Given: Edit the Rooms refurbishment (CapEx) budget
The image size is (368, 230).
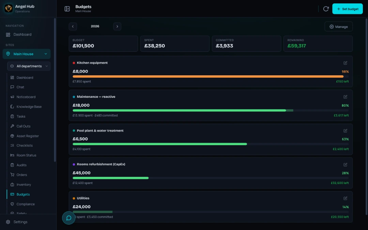Looking at the screenshot, I should tap(345, 165).
